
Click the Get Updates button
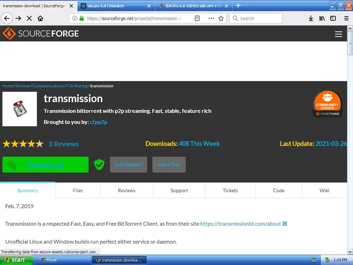pos(129,165)
